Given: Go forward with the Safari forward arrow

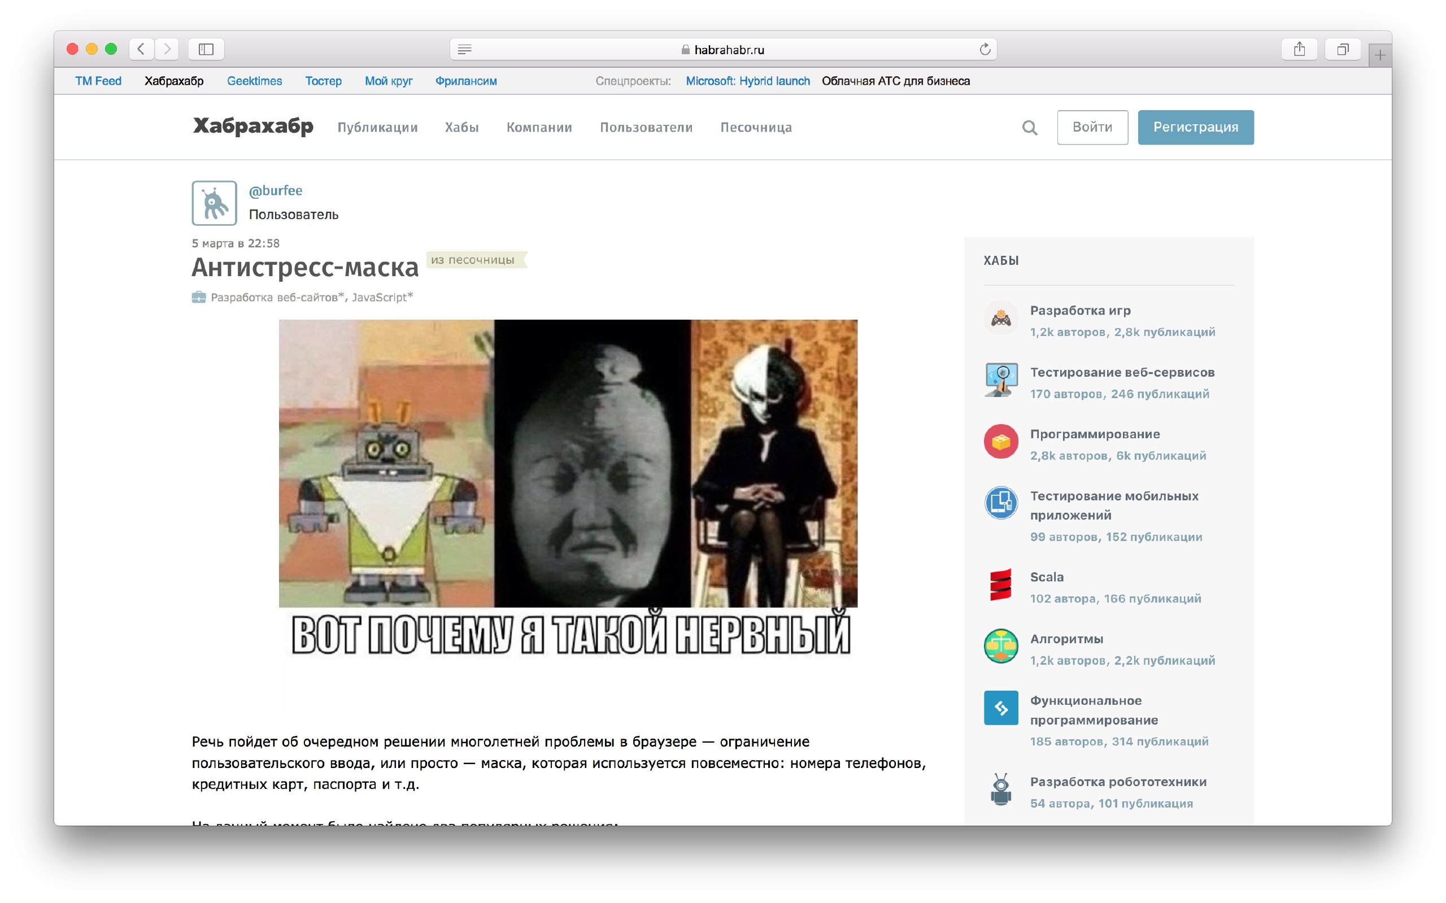Looking at the screenshot, I should (x=167, y=49).
